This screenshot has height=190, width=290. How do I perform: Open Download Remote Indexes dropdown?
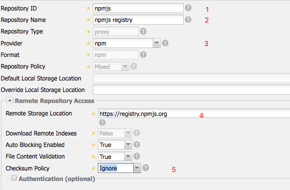(x=128, y=133)
